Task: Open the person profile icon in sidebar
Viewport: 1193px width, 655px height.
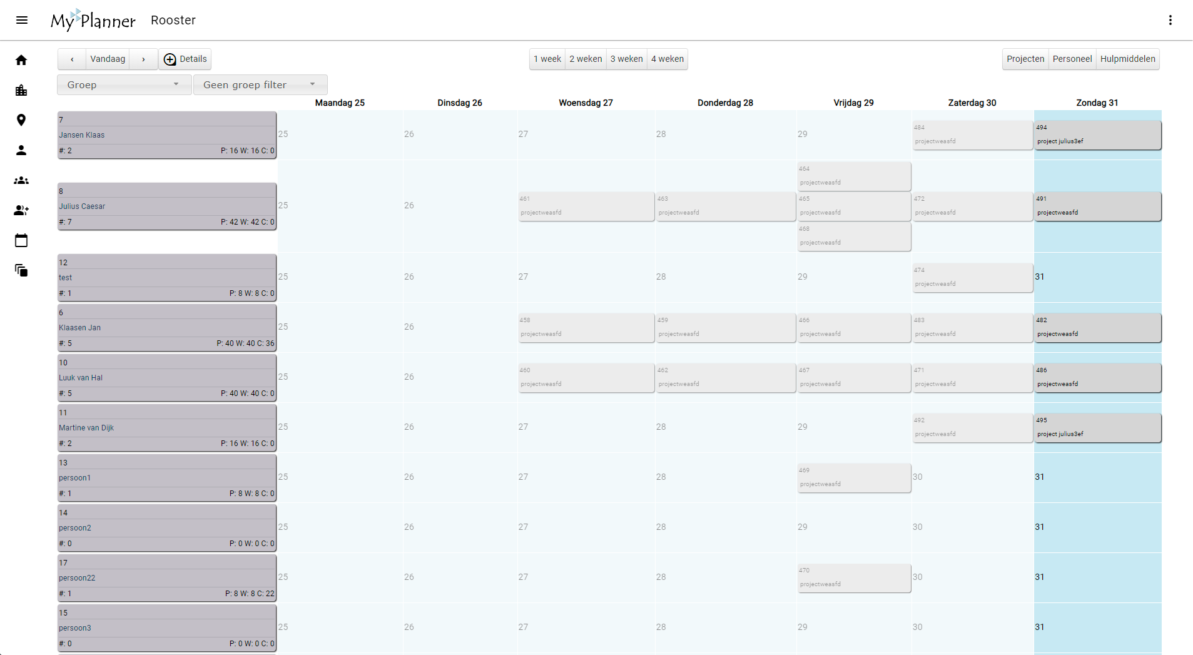Action: [x=21, y=150]
